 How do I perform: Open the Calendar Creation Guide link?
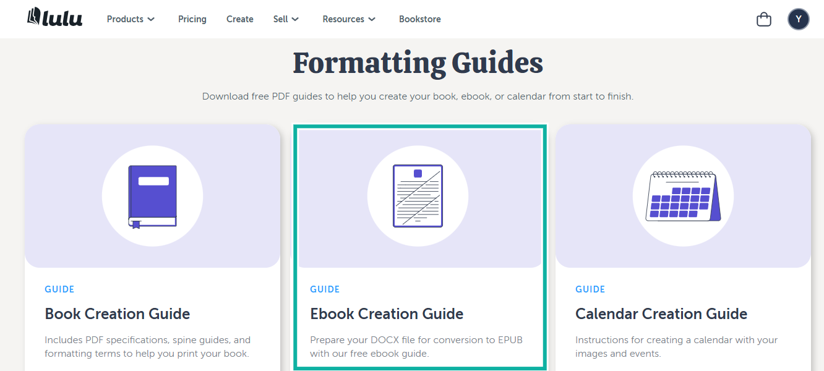click(x=661, y=313)
